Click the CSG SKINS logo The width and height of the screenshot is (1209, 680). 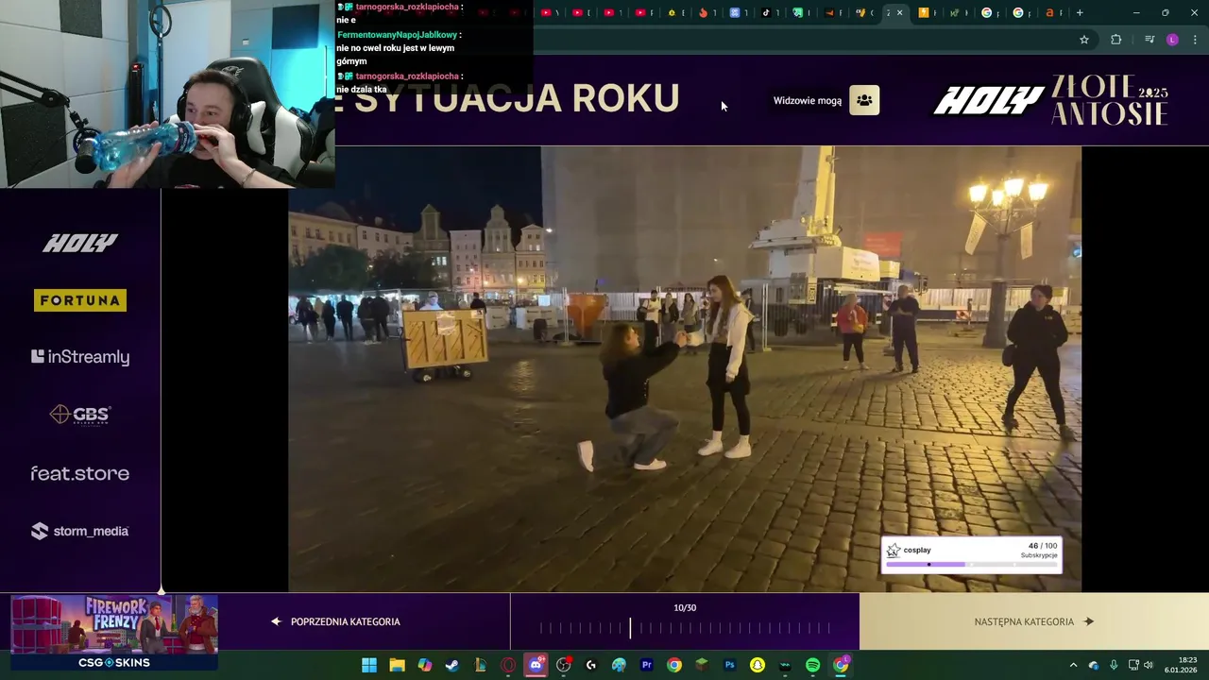114,663
